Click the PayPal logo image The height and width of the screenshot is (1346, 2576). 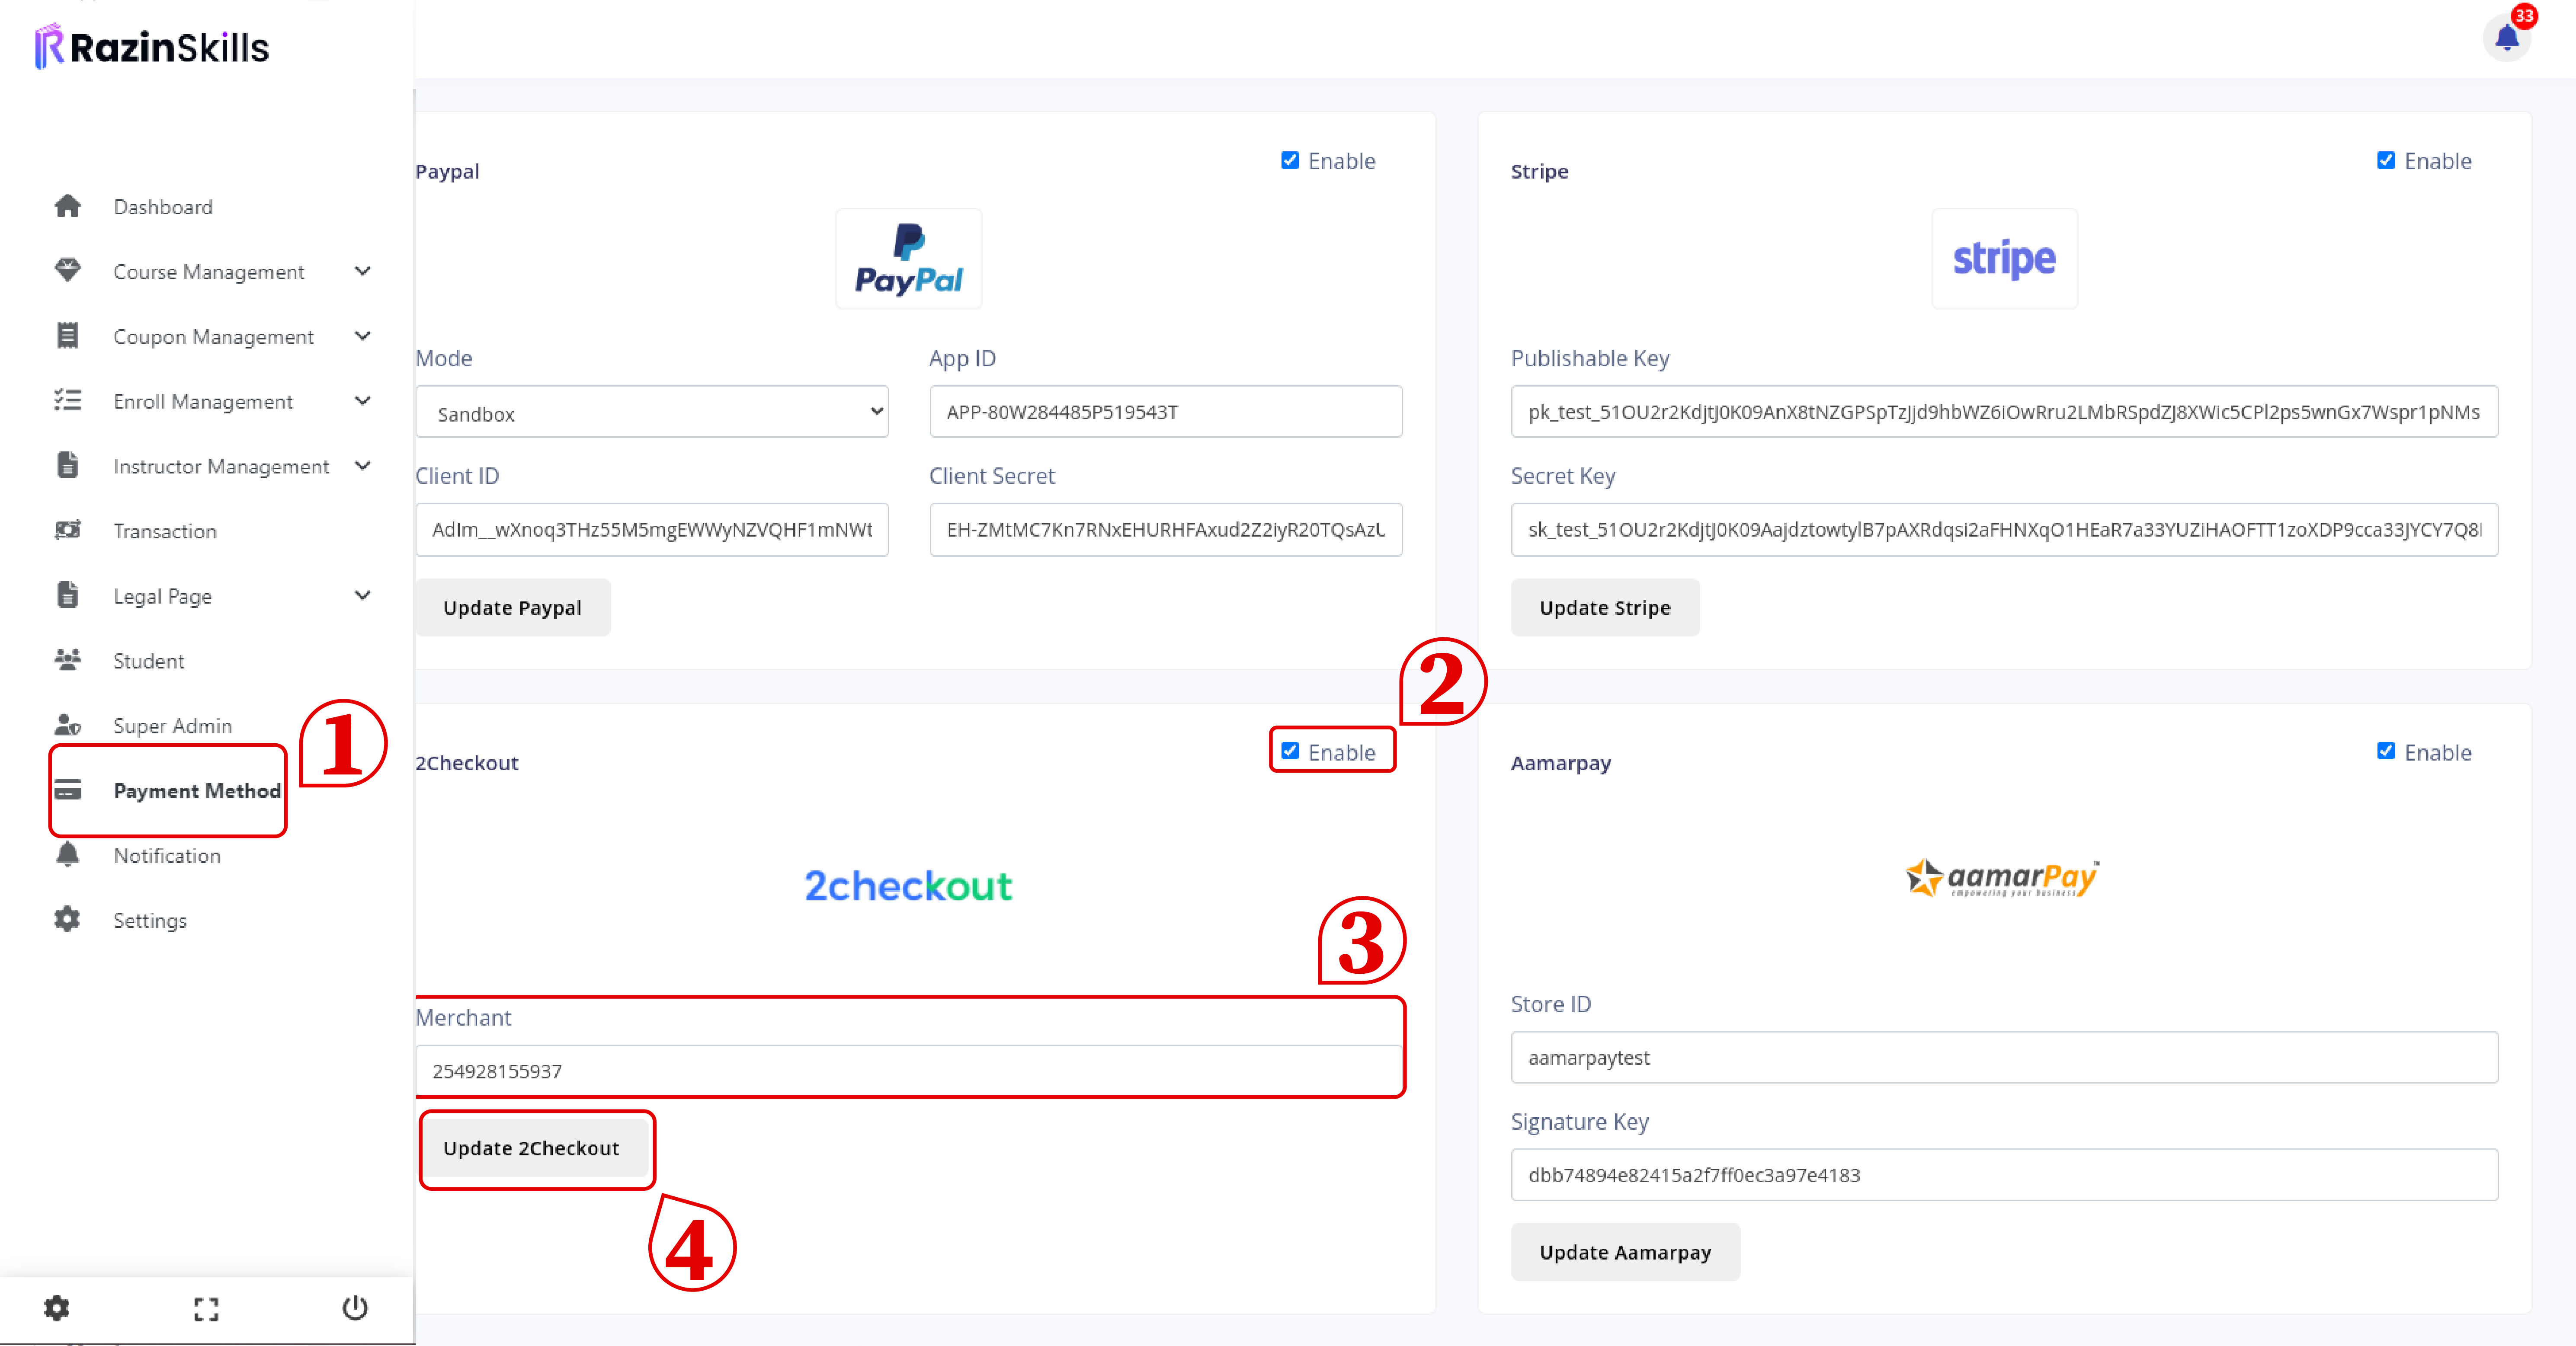click(908, 259)
